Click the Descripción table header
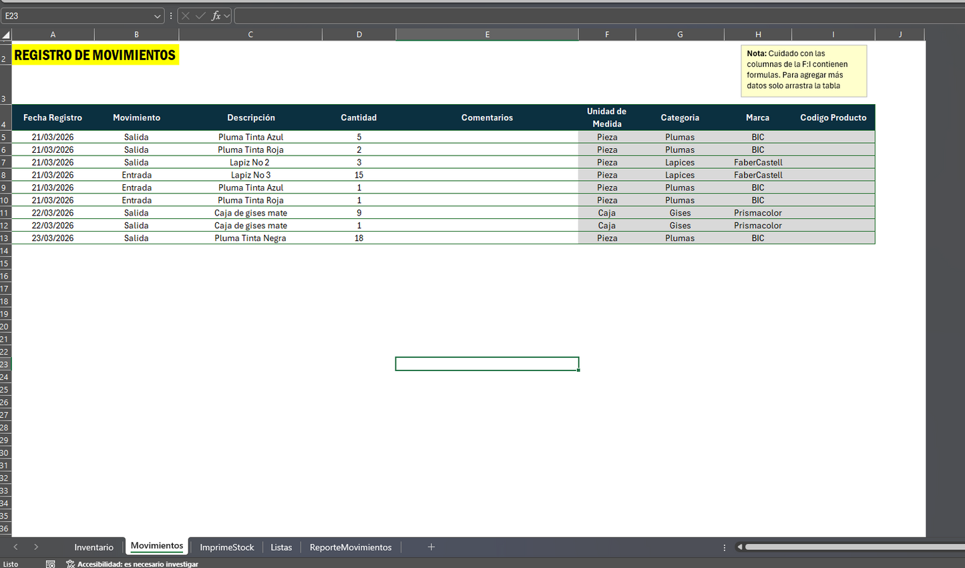The image size is (965, 568). tap(250, 117)
